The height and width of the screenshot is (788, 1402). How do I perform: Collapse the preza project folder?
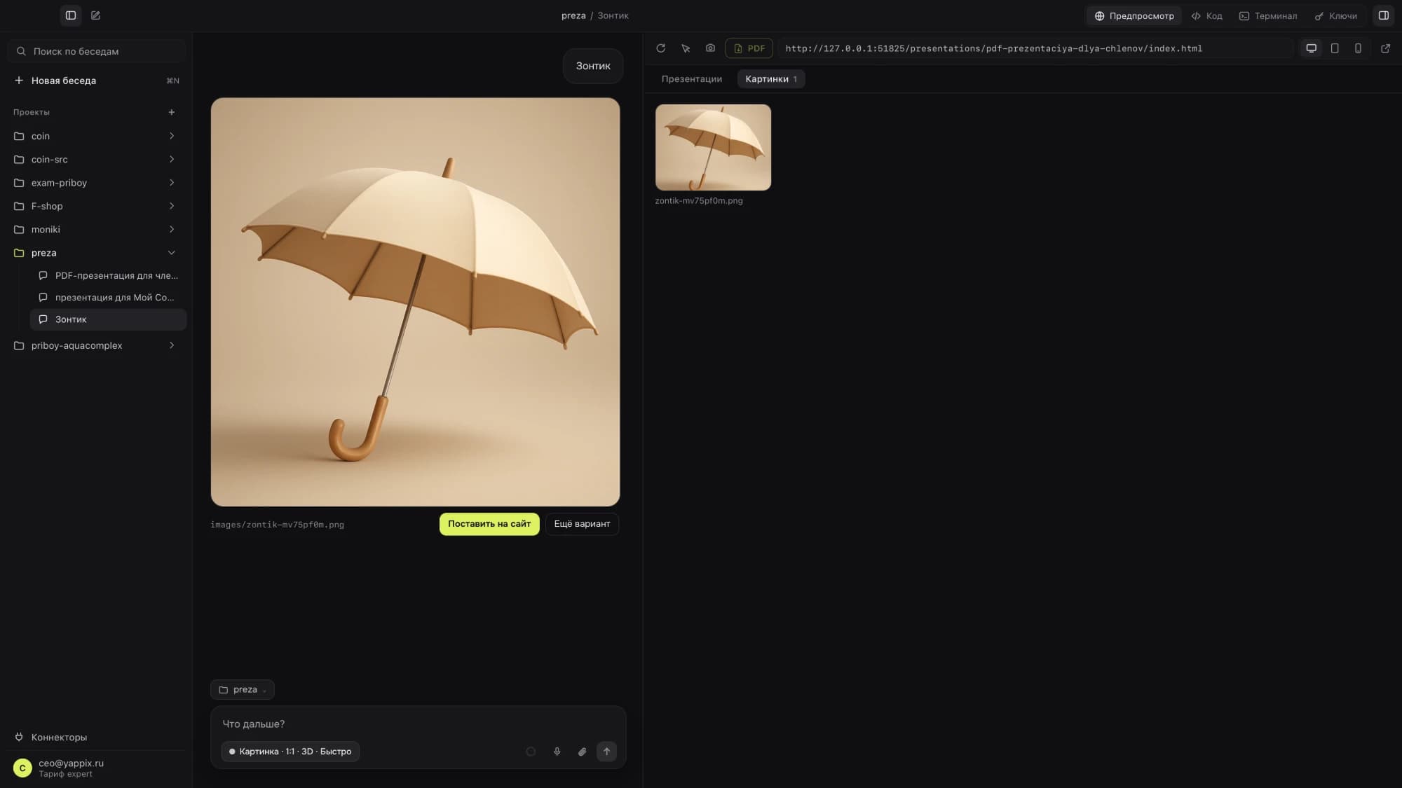tap(95, 253)
